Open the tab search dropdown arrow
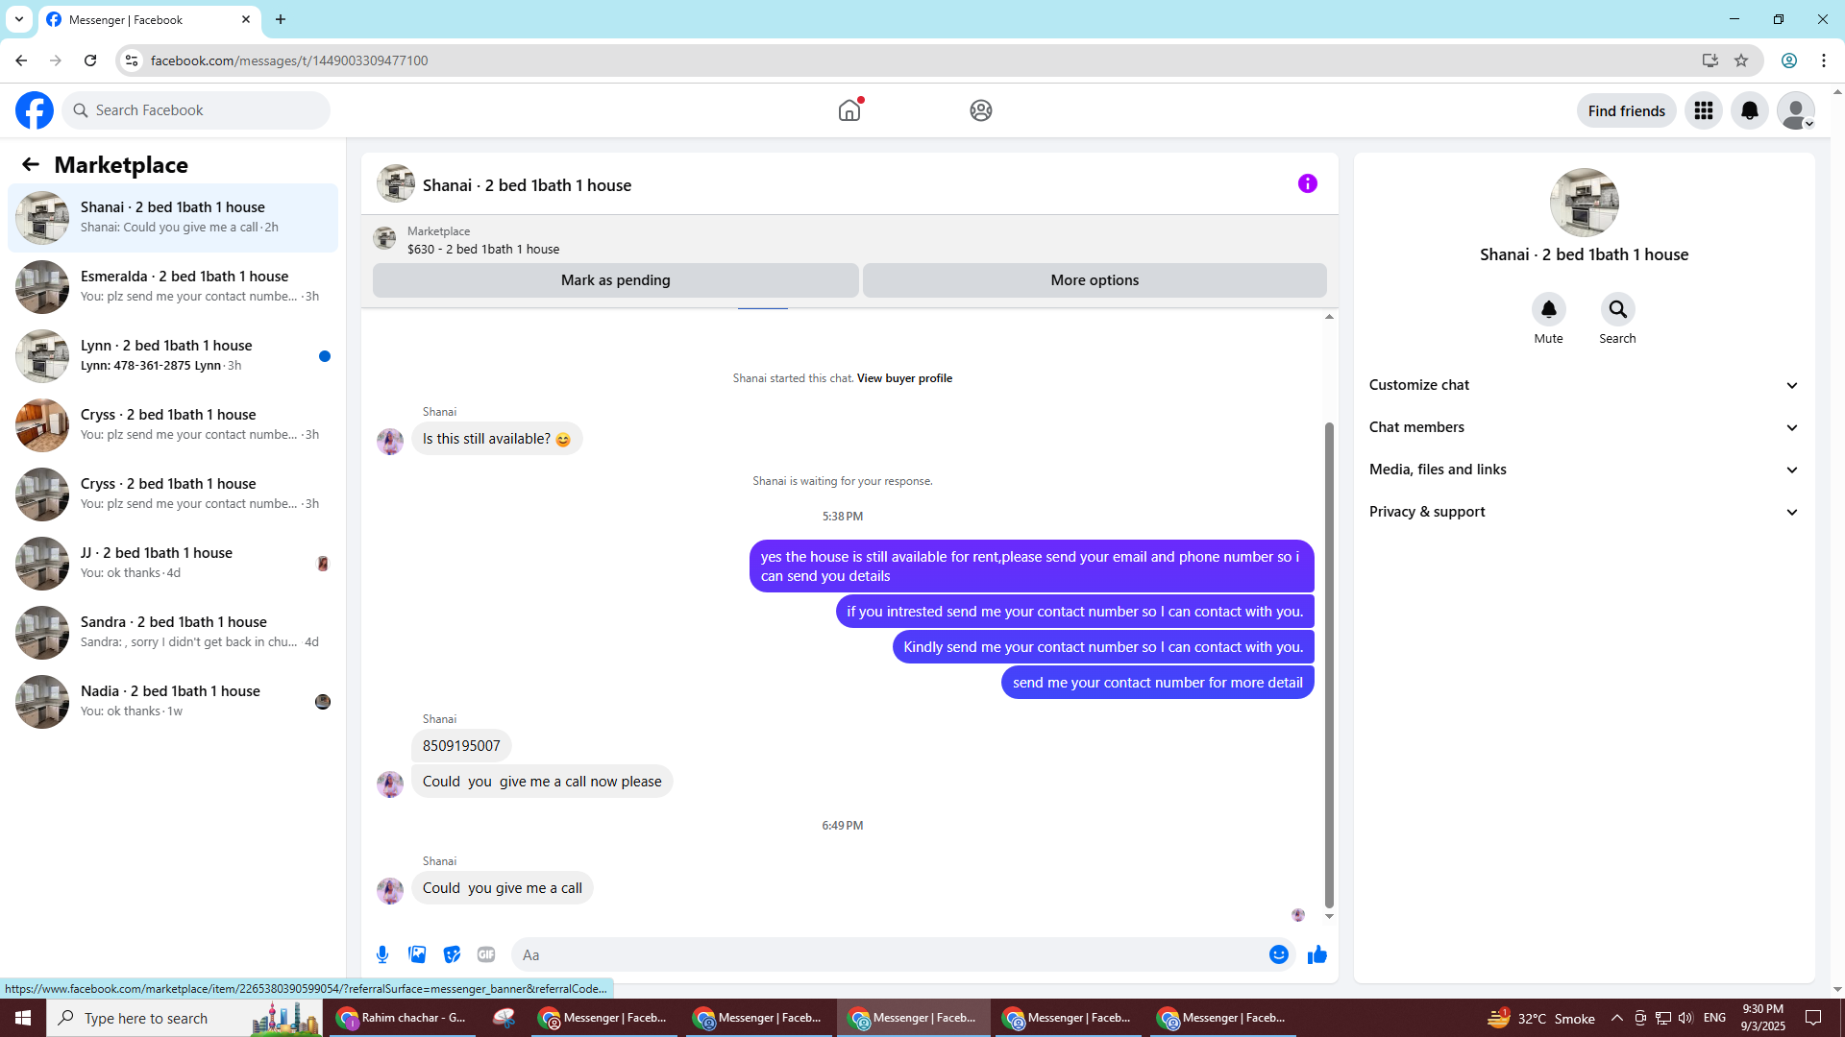 [19, 19]
